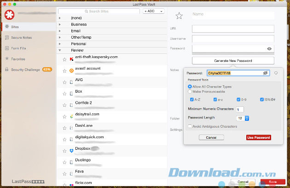This screenshot has width=290, height=188.
Task: Favorite the Dropbox entry star
Action: [64, 151]
